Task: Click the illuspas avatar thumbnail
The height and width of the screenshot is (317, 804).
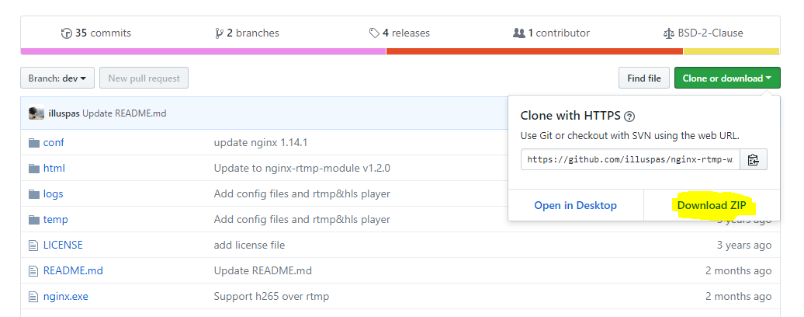Action: [36, 113]
